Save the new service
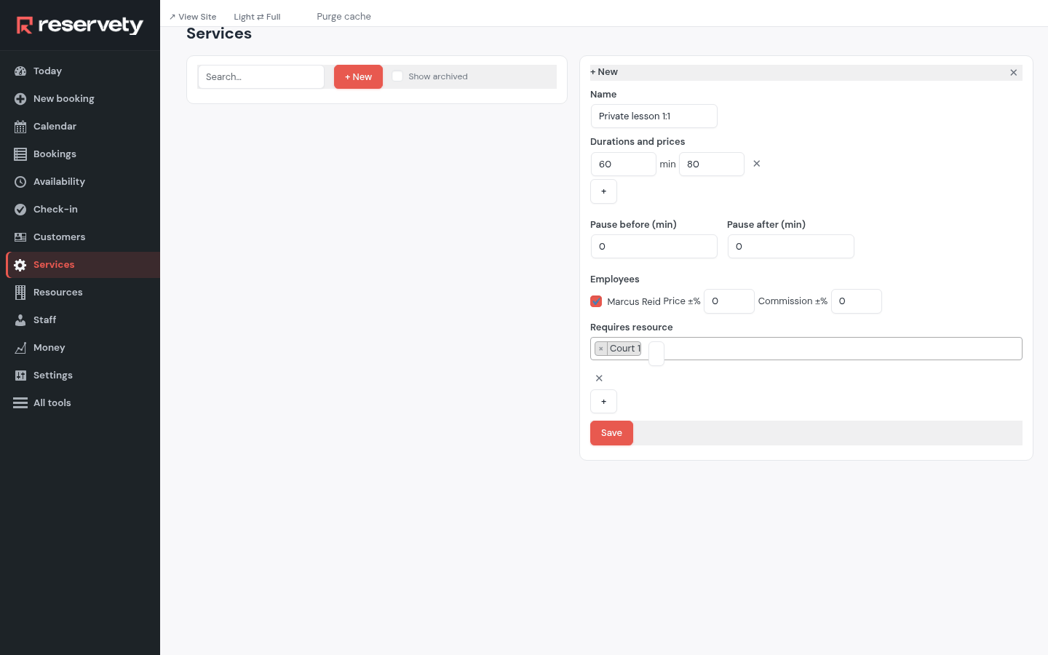Screen dimensions: 1048x655 point(611,433)
